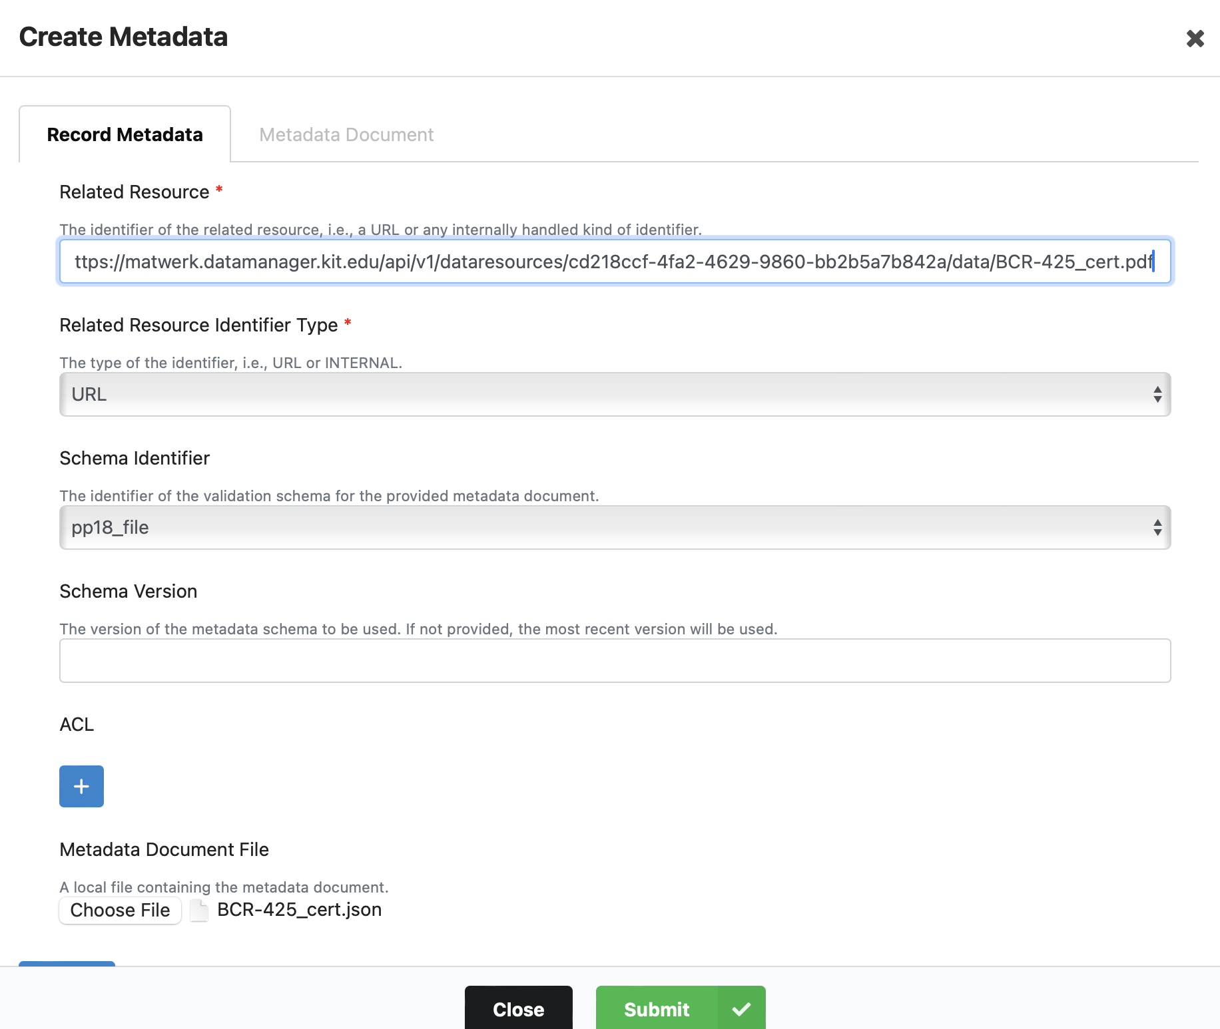This screenshot has height=1029, width=1220.
Task: Click the Schema Version label
Action: (x=129, y=592)
